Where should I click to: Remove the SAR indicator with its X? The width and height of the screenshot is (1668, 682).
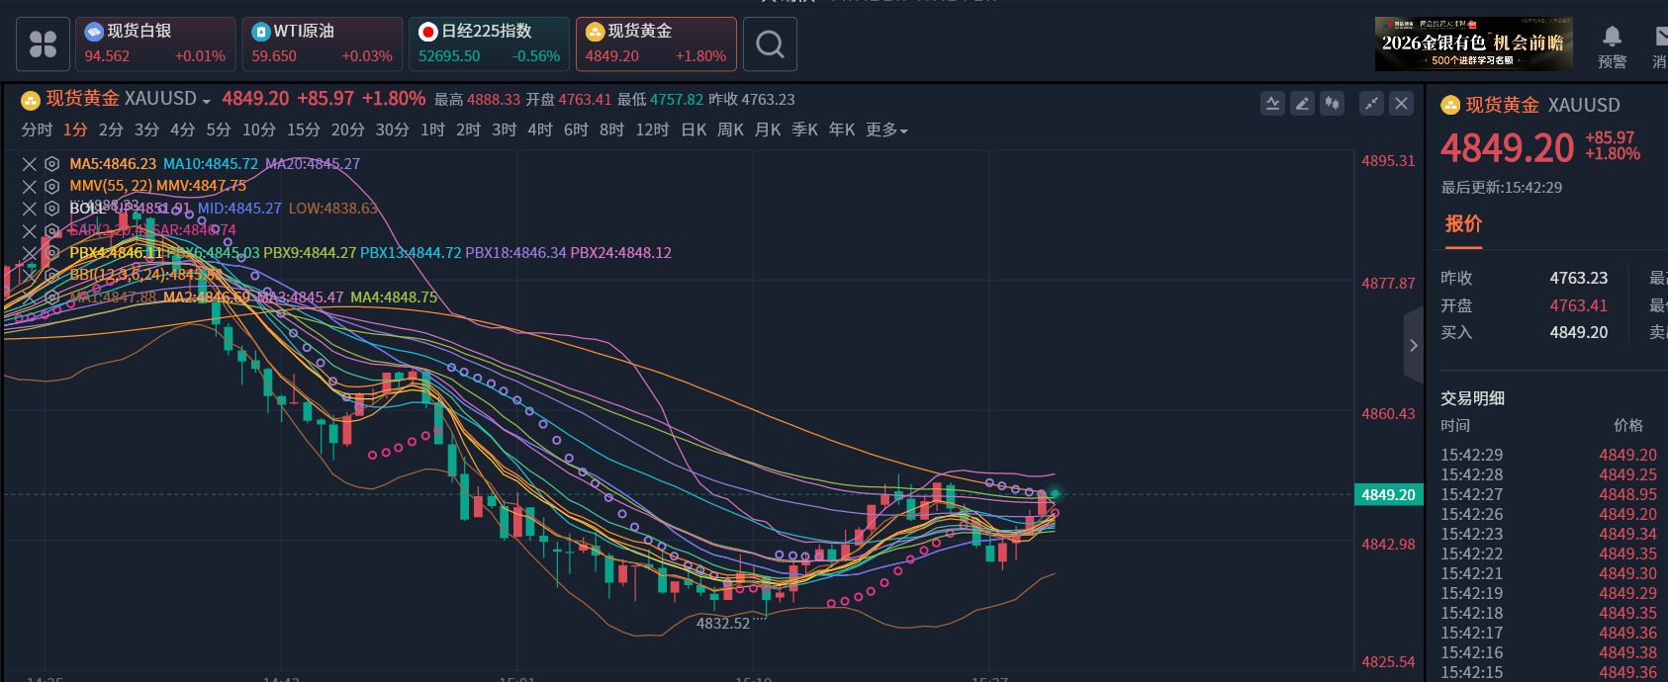pyautogui.click(x=30, y=231)
